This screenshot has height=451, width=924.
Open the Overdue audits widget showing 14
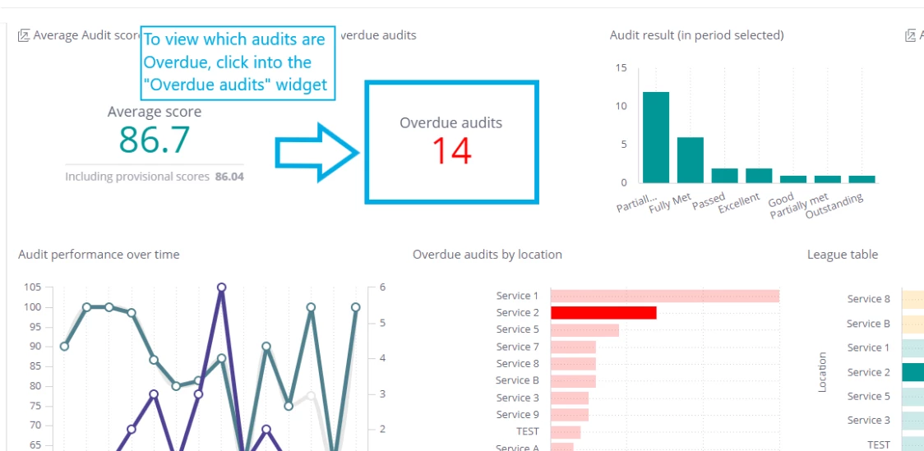point(451,142)
